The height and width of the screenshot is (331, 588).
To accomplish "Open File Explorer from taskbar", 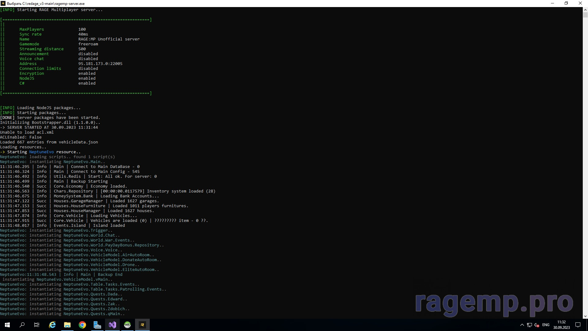I will pos(67,325).
